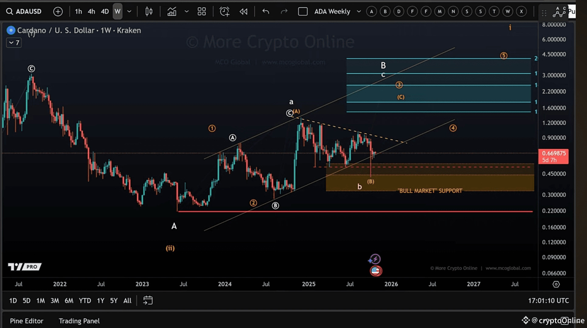The image size is (587, 328).
Task: Select the 4h timeframe button
Action: [91, 12]
